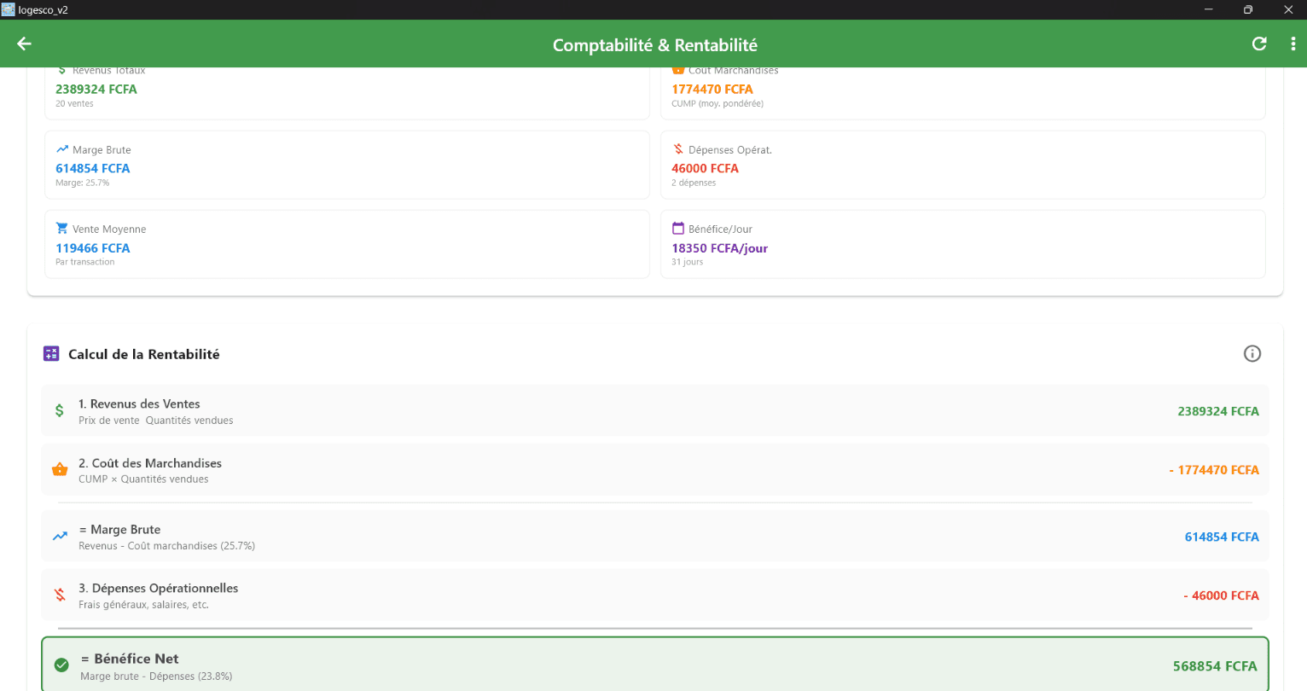
Task: Click the 'Vente Moyenne' card label
Action: click(x=109, y=229)
